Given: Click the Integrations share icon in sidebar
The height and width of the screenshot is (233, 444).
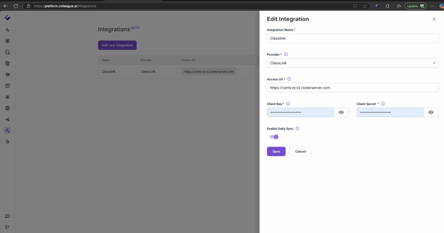Looking at the screenshot, I should point(7,130).
